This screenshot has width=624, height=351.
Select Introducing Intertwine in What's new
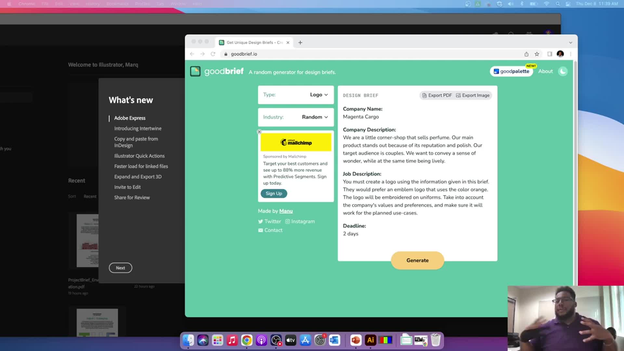point(138,128)
